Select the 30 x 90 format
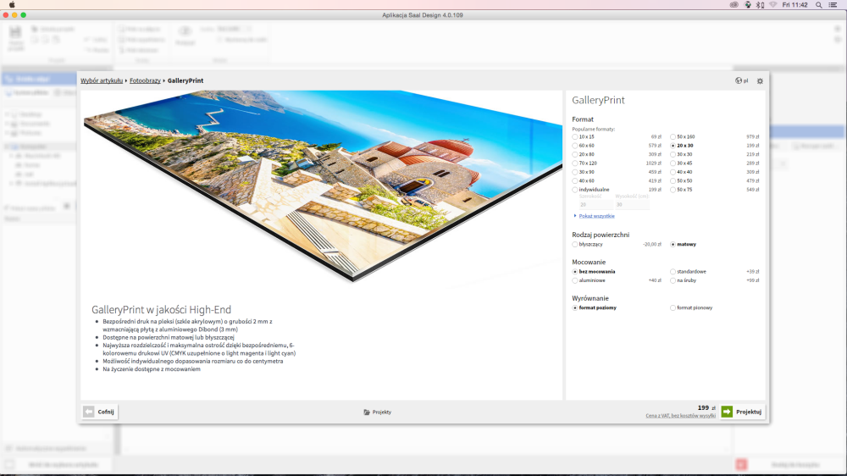The image size is (847, 476). pyautogui.click(x=575, y=172)
